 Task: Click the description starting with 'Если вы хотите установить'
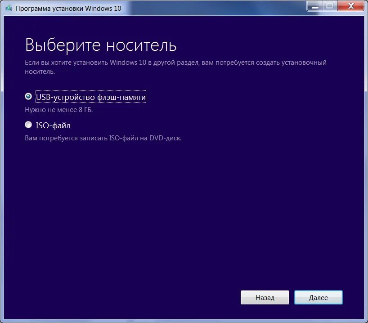(x=175, y=67)
